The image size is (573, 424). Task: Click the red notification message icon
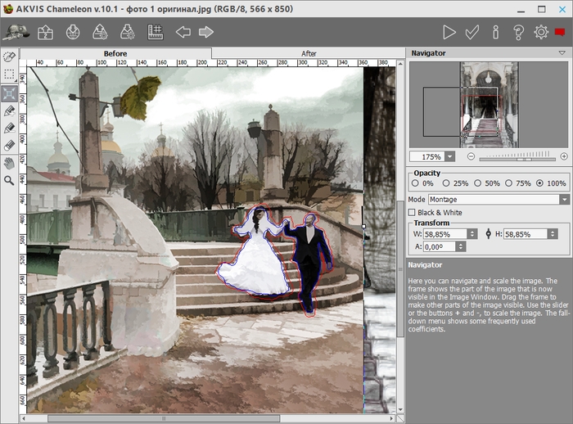[x=560, y=32]
